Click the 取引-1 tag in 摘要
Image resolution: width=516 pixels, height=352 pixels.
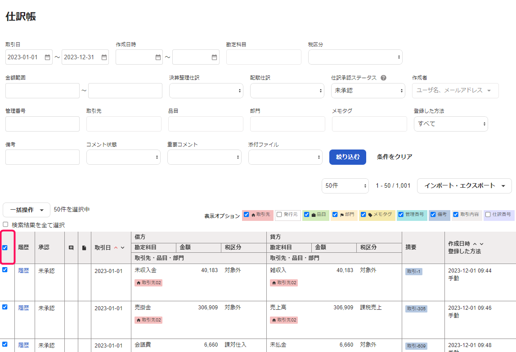pyautogui.click(x=414, y=272)
